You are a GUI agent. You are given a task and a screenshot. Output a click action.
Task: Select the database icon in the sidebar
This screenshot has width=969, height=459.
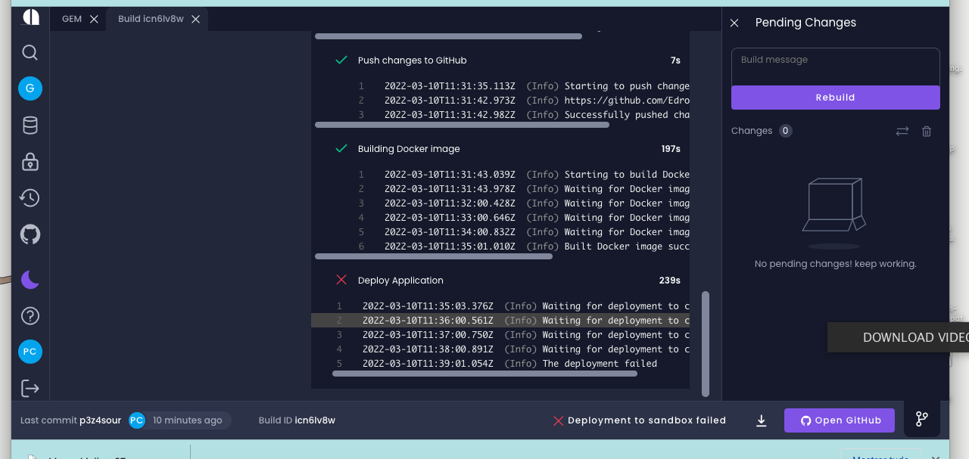point(30,125)
